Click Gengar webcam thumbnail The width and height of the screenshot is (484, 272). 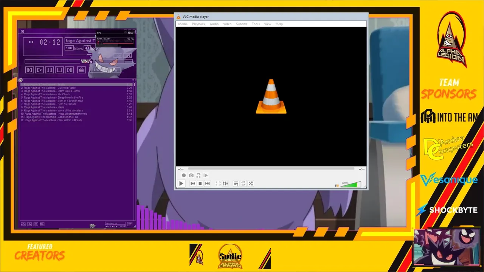447,247
